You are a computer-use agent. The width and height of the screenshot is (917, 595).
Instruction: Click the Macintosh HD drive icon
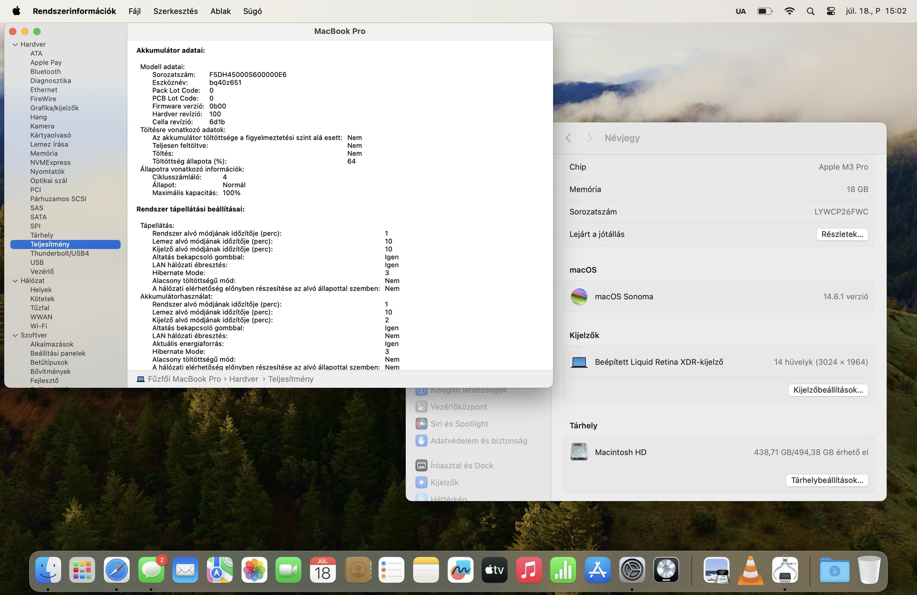coord(579,452)
